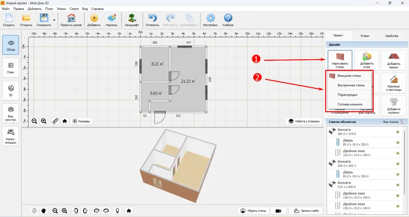The image size is (409, 217).
Task: Toggle the Вид списка list view icon
Action: coord(403,122)
